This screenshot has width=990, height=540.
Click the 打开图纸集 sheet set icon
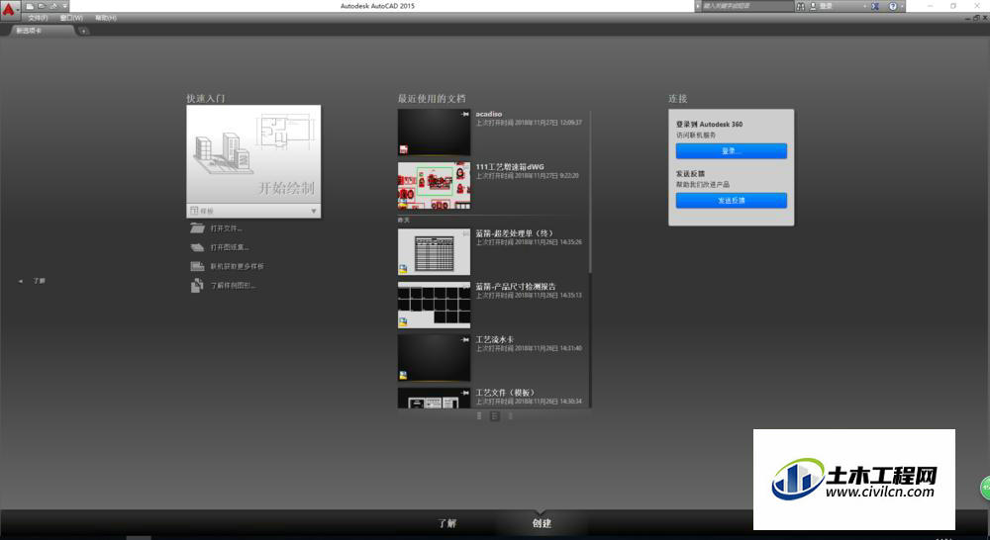198,247
